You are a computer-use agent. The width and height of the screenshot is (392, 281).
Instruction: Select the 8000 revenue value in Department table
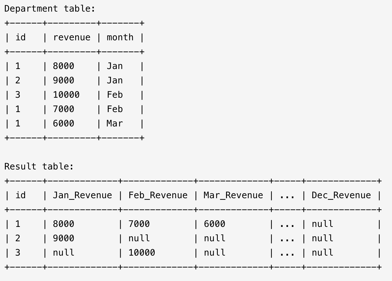tap(63, 66)
